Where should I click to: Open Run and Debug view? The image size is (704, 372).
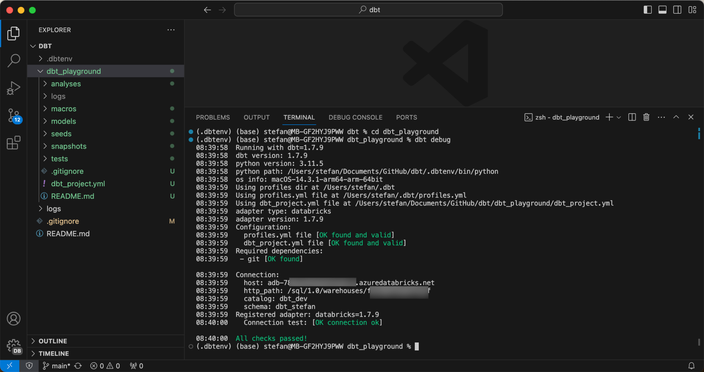tap(14, 88)
